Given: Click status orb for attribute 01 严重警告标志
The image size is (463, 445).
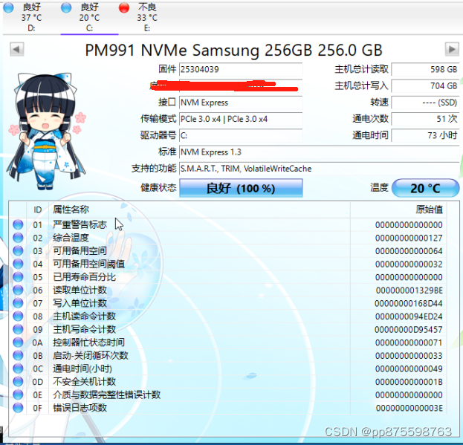Looking at the screenshot, I should [18, 224].
